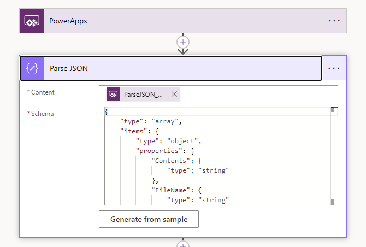Collapse the Parse JSON header
The height and width of the screenshot is (247, 366).
click(171, 68)
